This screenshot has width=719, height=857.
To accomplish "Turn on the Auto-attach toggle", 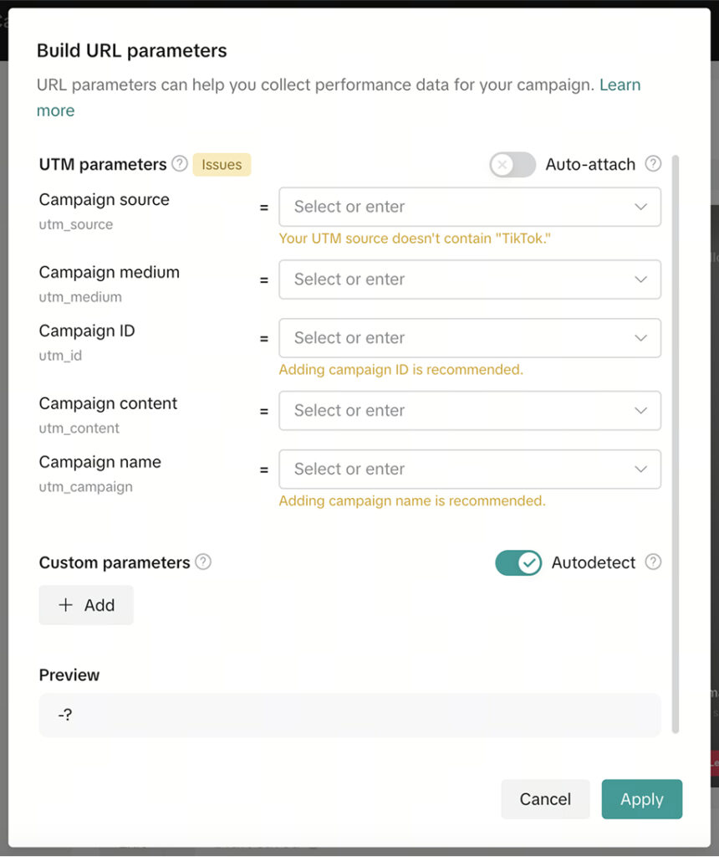I will pos(512,165).
